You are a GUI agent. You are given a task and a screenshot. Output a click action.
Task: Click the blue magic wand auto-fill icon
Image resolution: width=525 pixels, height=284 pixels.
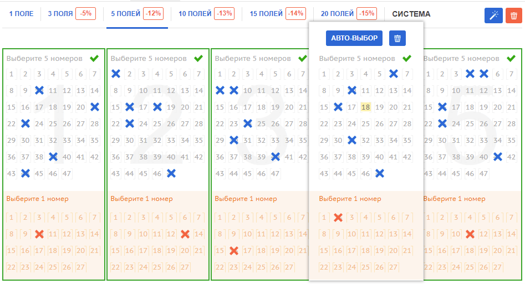[x=493, y=16]
